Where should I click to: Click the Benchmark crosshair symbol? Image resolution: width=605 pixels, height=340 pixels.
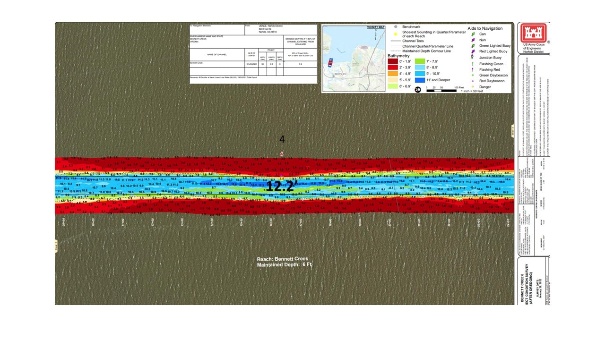click(x=395, y=27)
